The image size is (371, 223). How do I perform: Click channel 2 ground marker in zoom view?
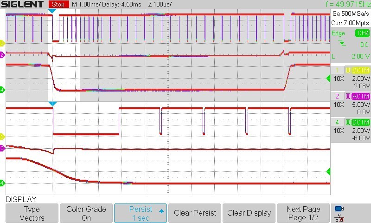pyautogui.click(x=2, y=148)
